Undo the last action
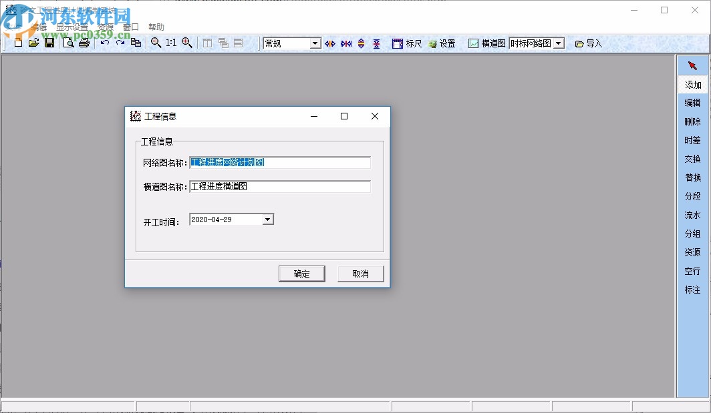The width and height of the screenshot is (711, 413). click(104, 43)
